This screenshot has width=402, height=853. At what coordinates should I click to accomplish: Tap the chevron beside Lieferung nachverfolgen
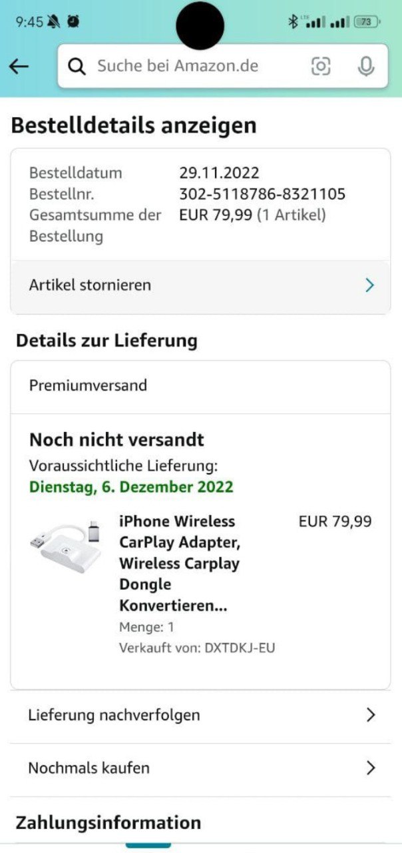pyautogui.click(x=371, y=715)
